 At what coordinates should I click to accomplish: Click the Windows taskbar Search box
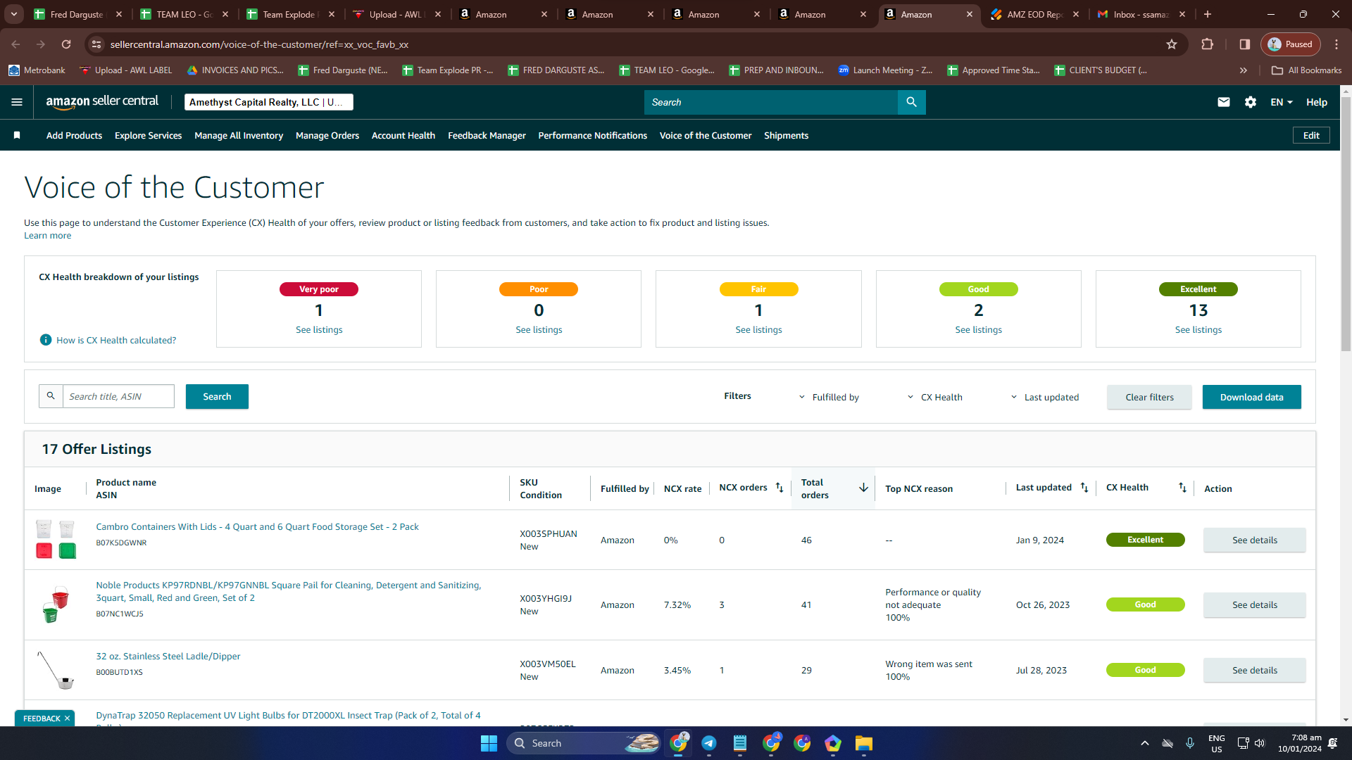point(584,743)
